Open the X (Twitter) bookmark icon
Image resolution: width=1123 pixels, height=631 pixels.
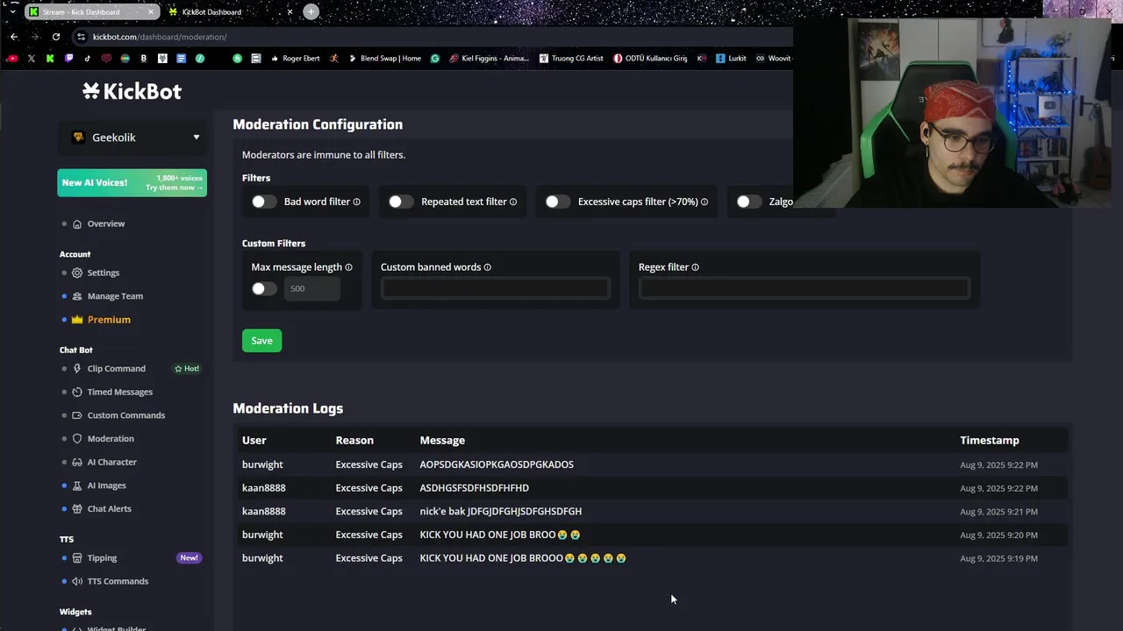click(32, 59)
